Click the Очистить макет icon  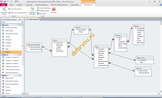click(x=9, y=9)
